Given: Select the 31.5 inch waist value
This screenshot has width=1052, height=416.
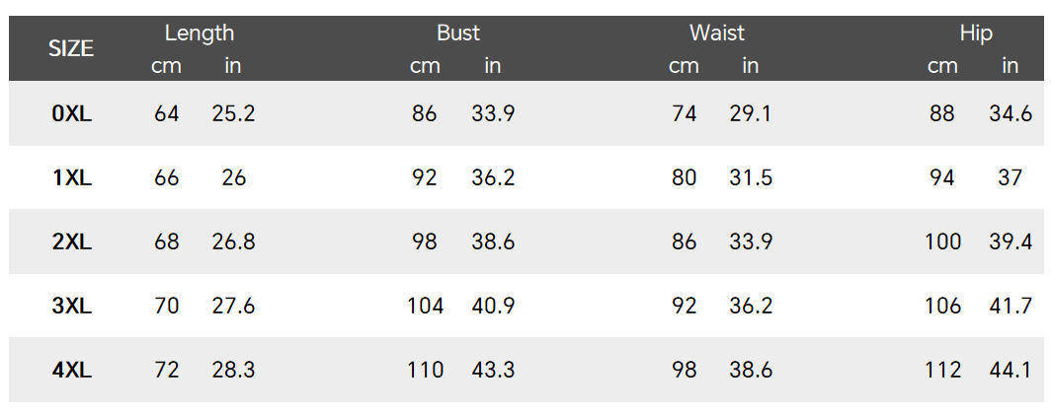Looking at the screenshot, I should 751,178.
